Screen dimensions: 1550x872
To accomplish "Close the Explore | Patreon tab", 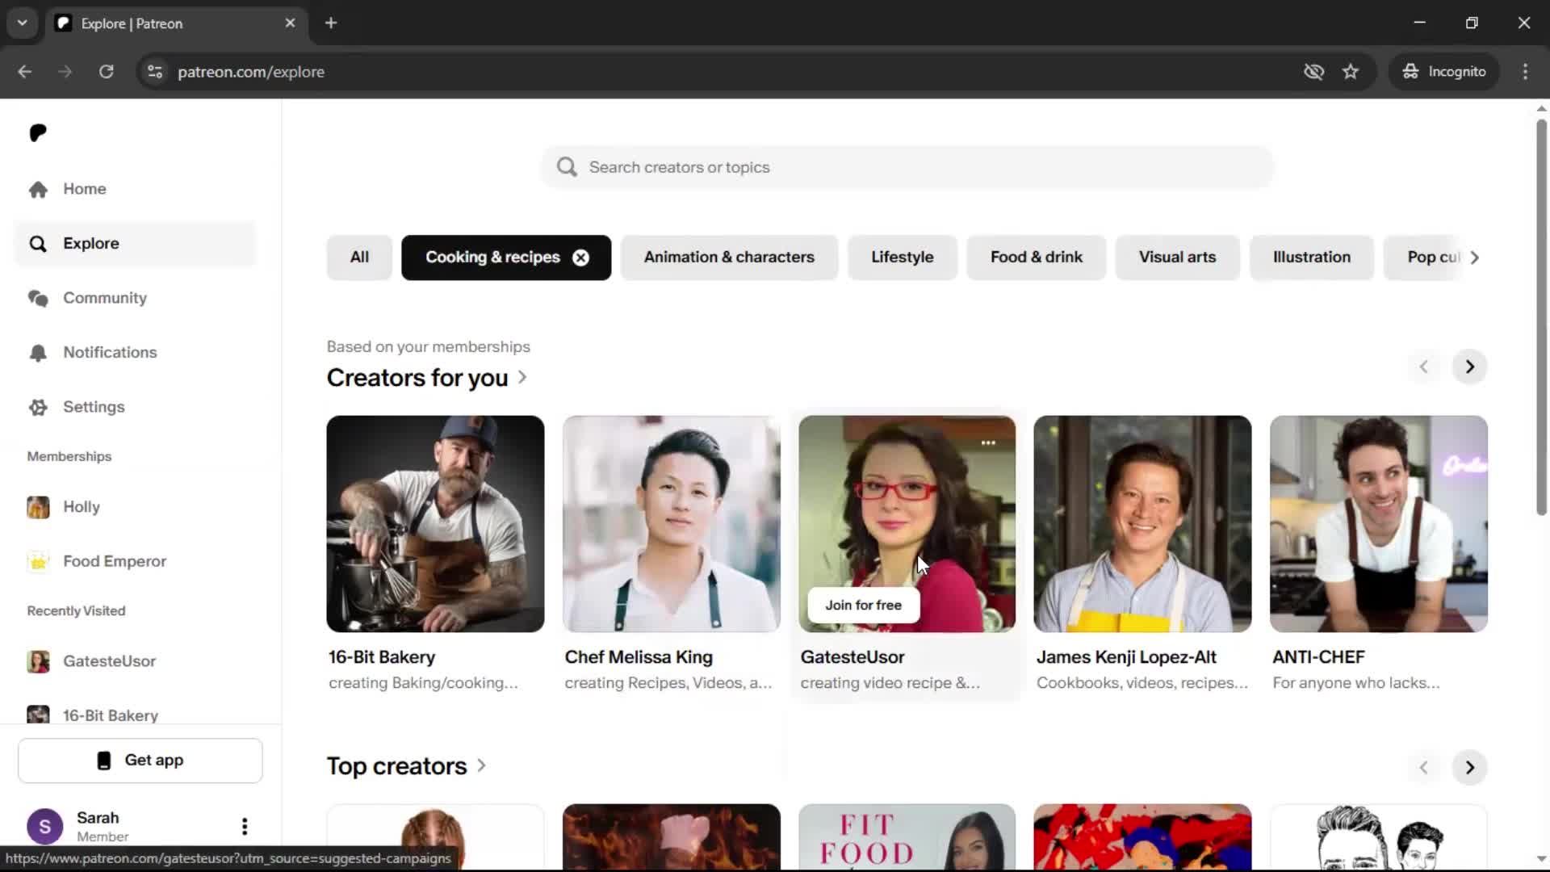I will (290, 23).
